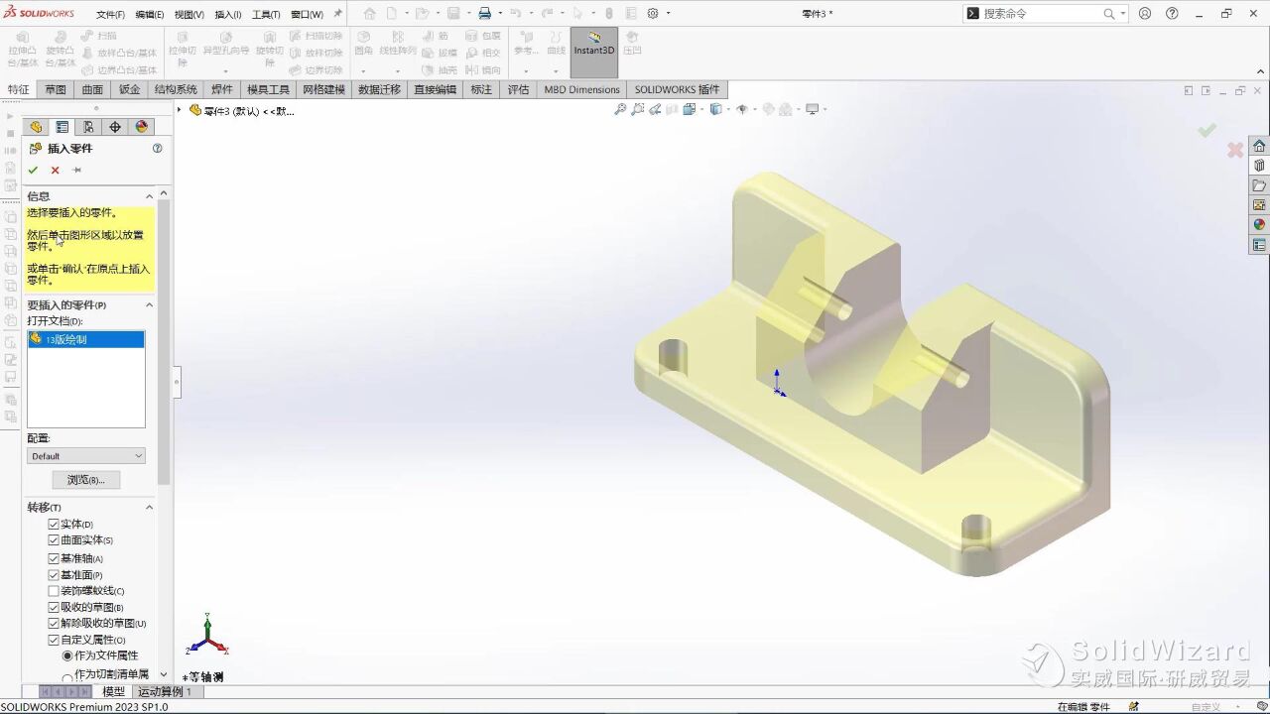This screenshot has height=714, width=1270.
Task: Toggle Instant3D mode
Action: pos(593,52)
